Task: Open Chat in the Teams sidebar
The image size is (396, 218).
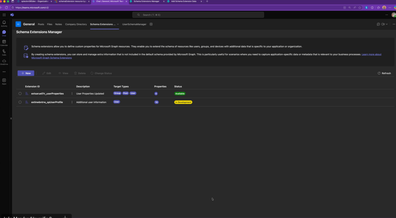Action: [4, 33]
